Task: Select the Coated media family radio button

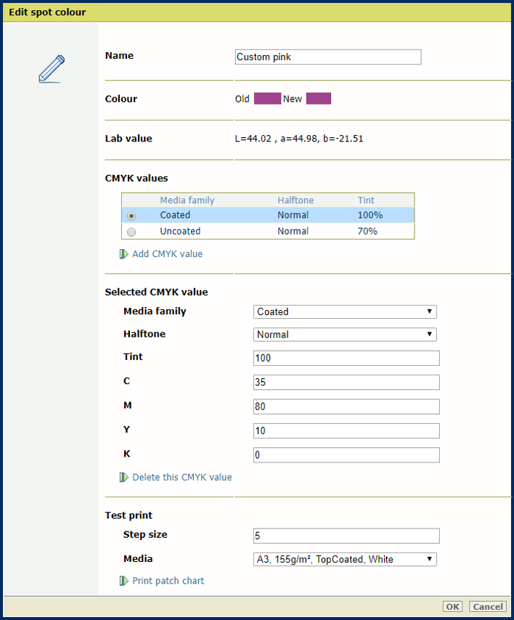Action: [131, 216]
